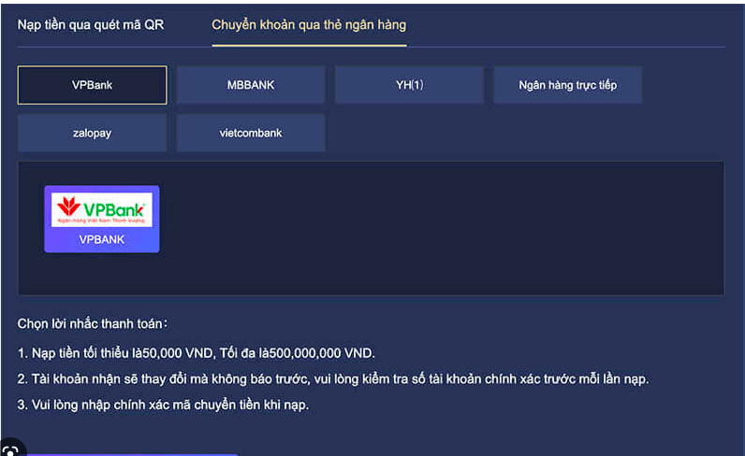
Task: Click the VPBANK bank card thumbnail
Action: click(x=102, y=219)
